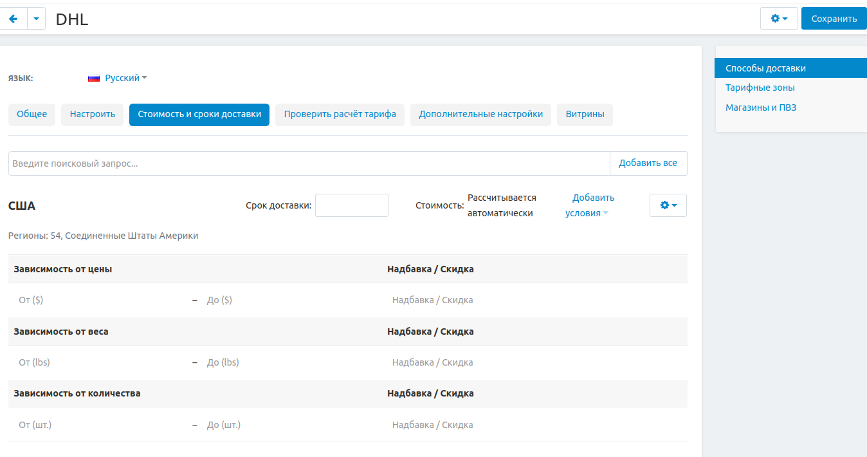Switch to the Общее tab
Viewport: 867px width, 457px height.
[32, 115]
